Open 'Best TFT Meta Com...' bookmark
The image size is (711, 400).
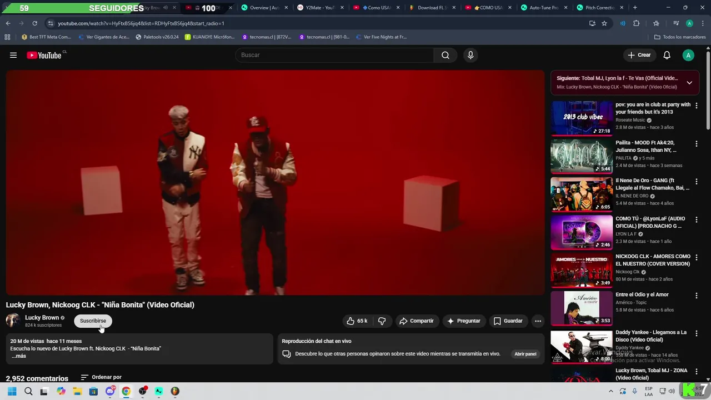(x=46, y=37)
